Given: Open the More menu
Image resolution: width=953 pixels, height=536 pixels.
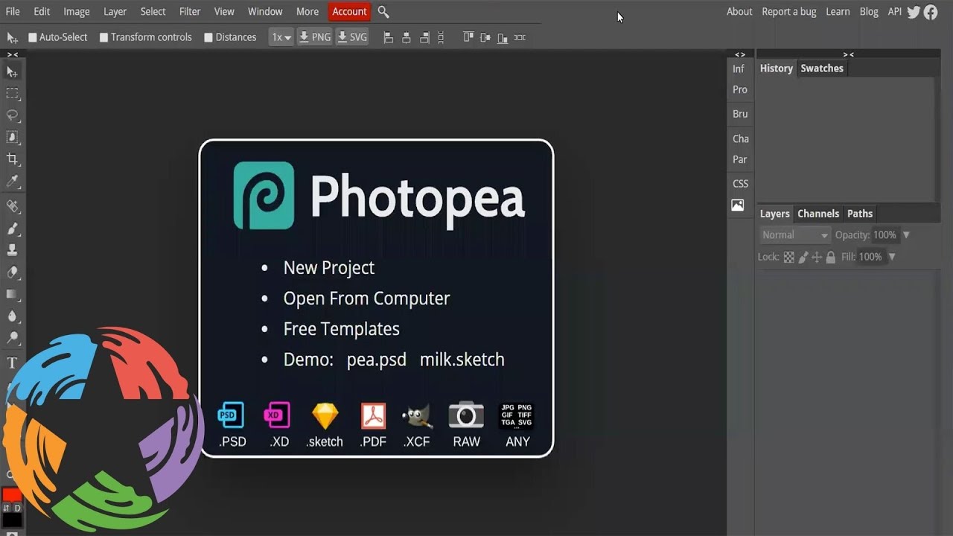Looking at the screenshot, I should coord(307,12).
